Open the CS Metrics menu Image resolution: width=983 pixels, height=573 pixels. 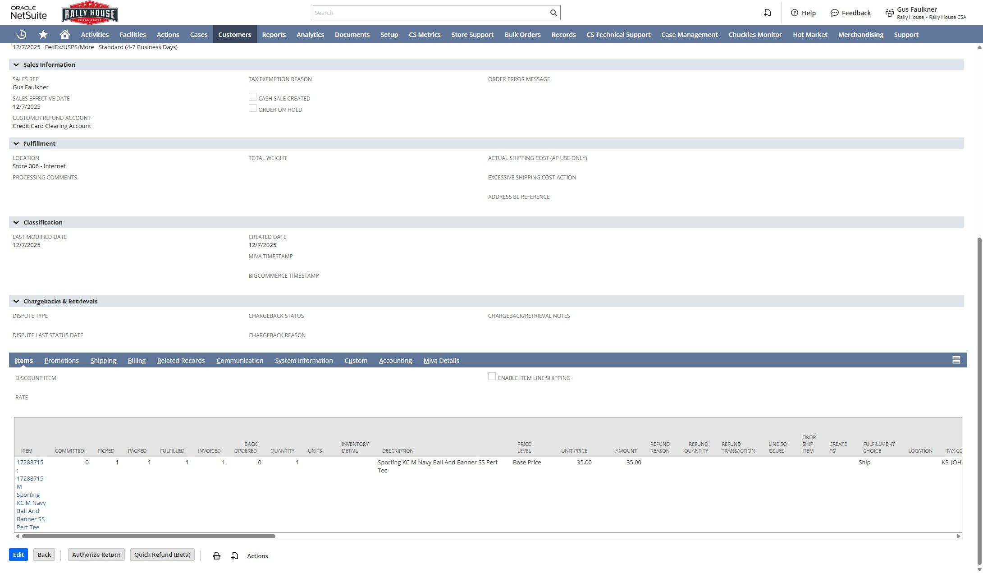click(425, 35)
